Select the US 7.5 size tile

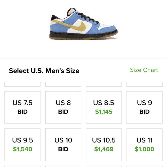(x=22, y=107)
